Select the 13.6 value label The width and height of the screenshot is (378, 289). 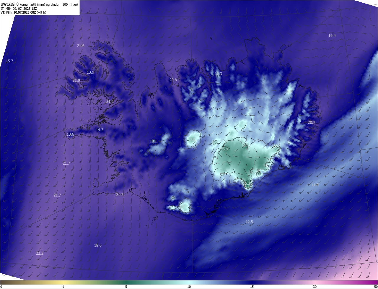[70, 134]
